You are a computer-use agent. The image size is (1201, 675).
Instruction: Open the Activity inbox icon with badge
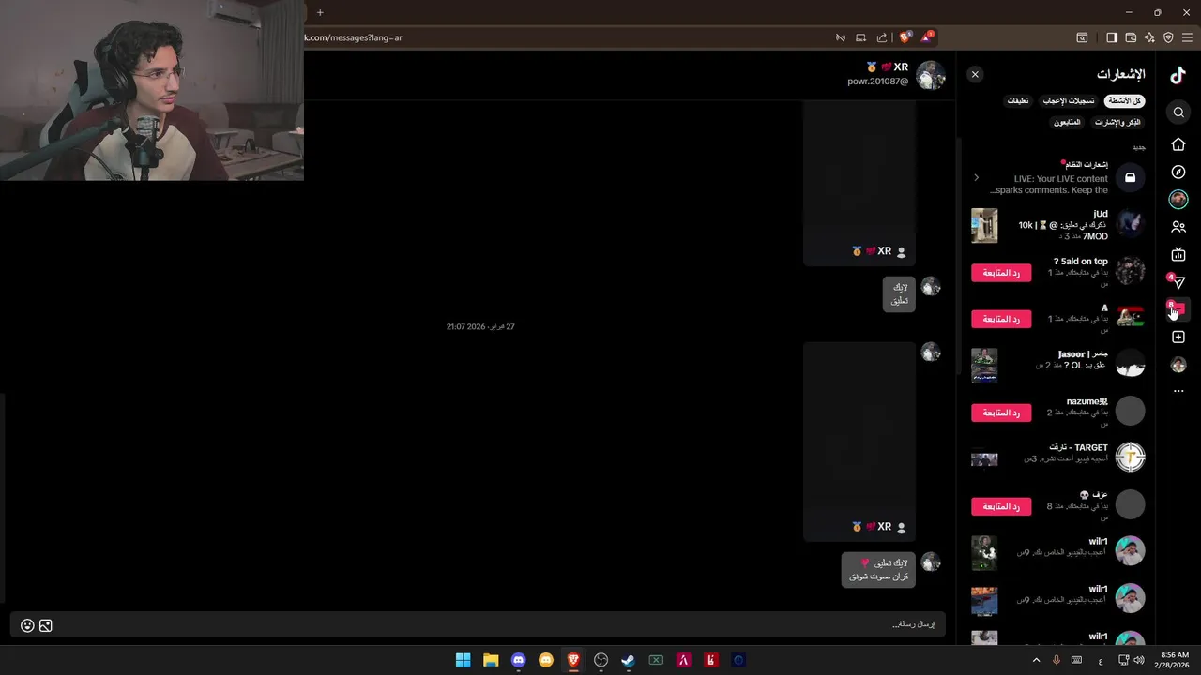point(1178,308)
